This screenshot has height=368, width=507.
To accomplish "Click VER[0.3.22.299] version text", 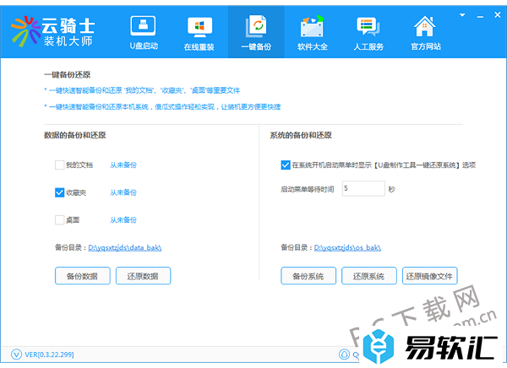I will click(49, 354).
